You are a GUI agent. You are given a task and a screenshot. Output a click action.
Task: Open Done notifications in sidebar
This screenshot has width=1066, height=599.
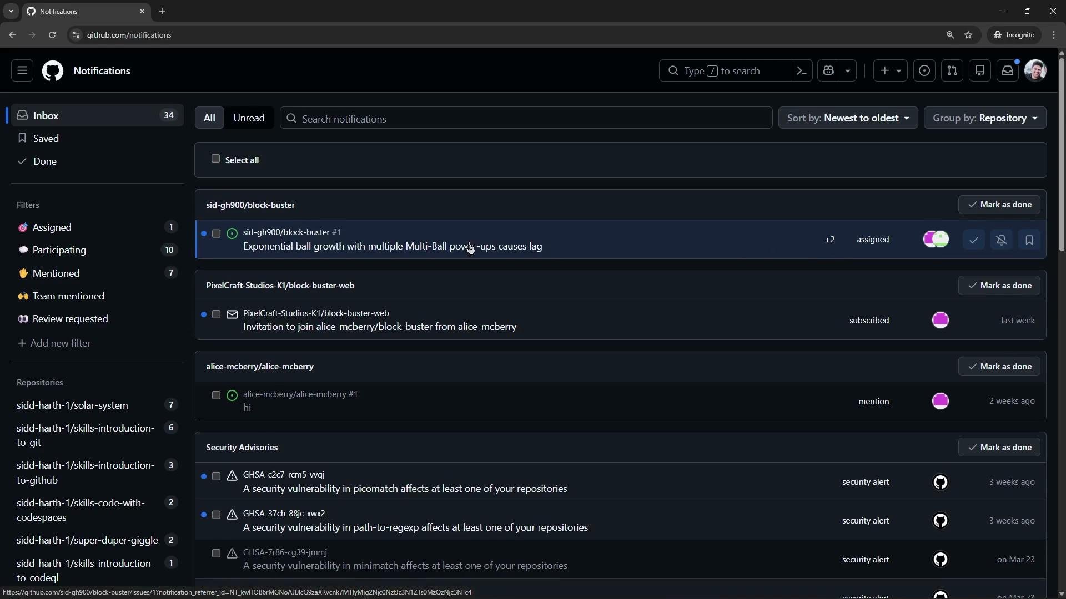(x=97, y=161)
